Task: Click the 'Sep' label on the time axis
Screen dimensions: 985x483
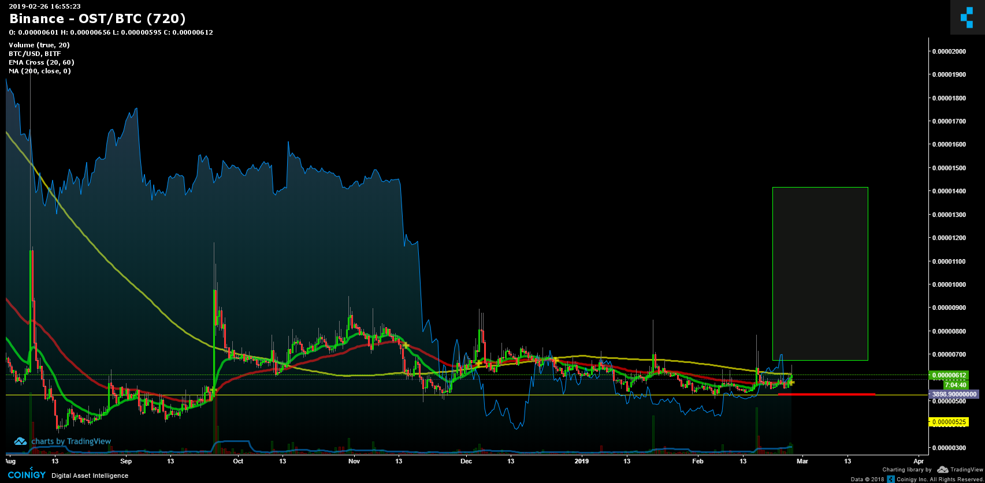Action: coord(127,462)
